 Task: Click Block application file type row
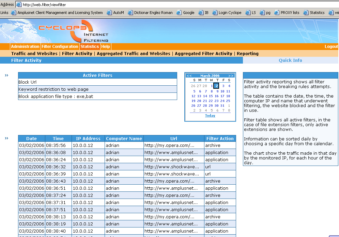click(x=97, y=96)
